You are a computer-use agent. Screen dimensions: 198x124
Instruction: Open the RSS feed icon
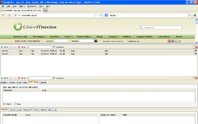click(176, 41)
